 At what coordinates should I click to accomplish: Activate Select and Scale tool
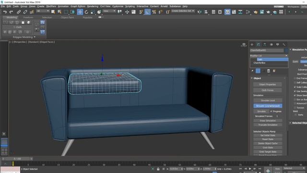click(x=93, y=12)
